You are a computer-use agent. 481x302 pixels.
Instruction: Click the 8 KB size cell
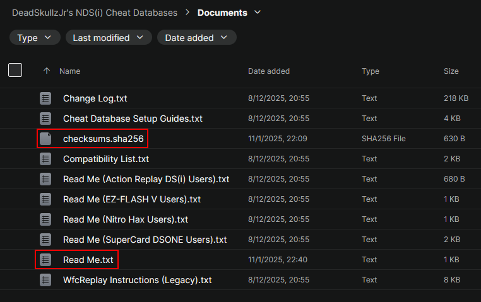click(x=452, y=280)
